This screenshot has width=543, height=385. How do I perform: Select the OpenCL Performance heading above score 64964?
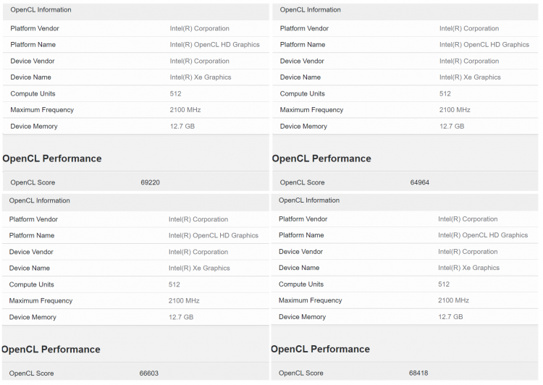(321, 158)
